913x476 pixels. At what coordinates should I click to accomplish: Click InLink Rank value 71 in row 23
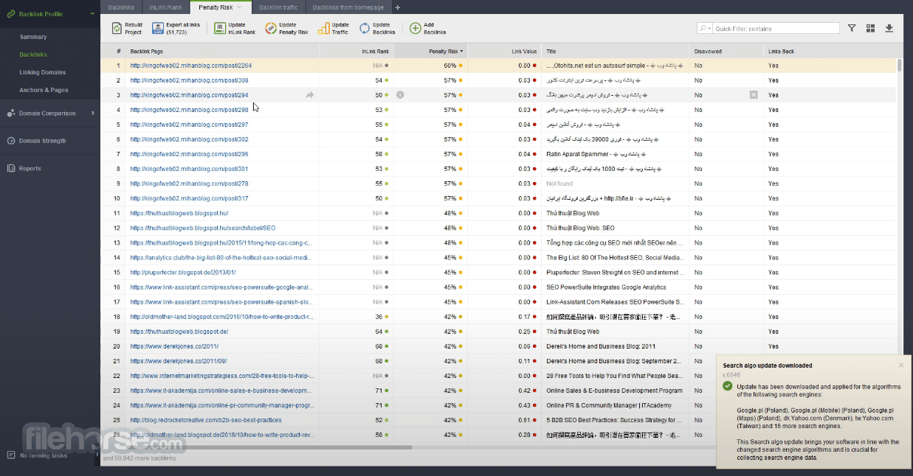tap(379, 391)
